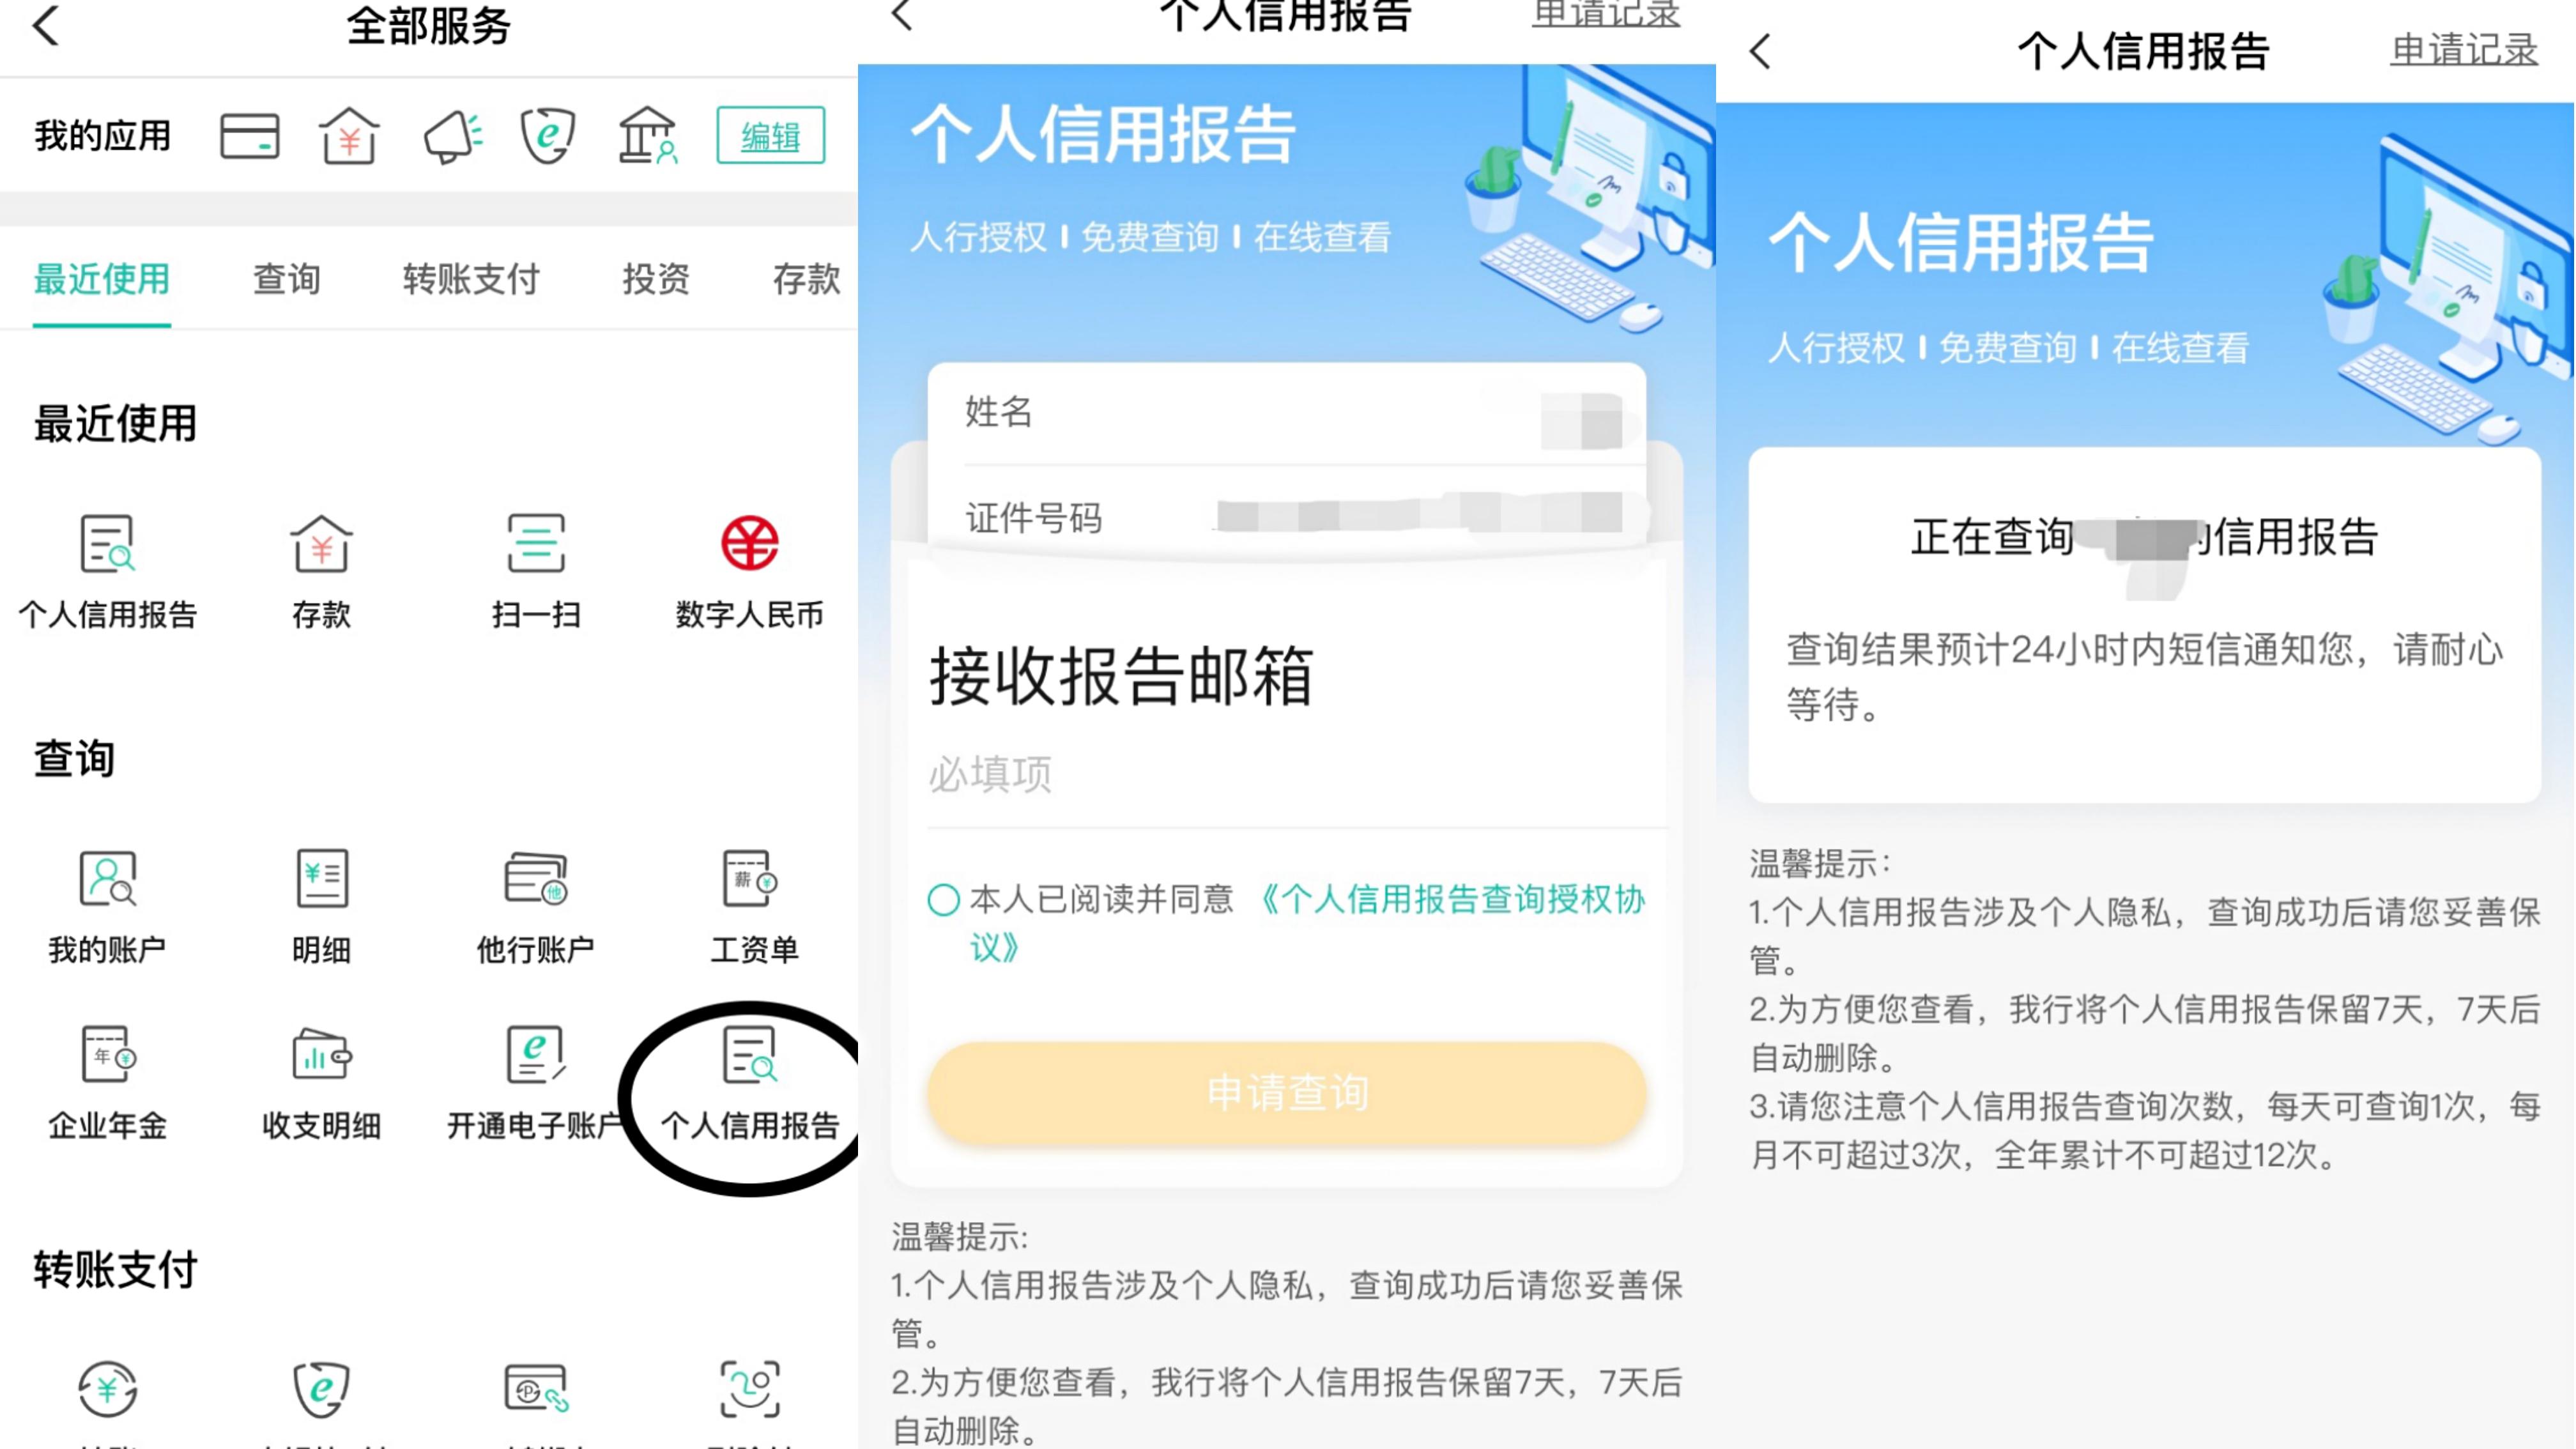2576x1449 pixels.
Task: Tick the 本人已阅读并同意 agreement radio button
Action: tap(943, 899)
